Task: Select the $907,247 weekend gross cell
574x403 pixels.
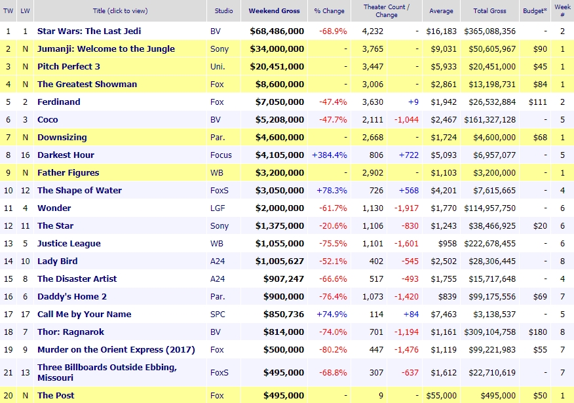Action: coord(284,279)
